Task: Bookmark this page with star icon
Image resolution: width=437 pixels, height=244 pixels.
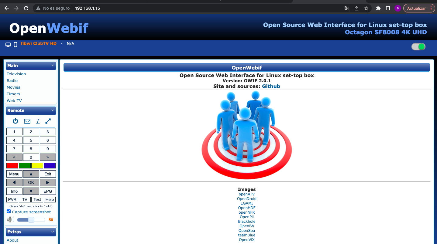Action: 366,8
